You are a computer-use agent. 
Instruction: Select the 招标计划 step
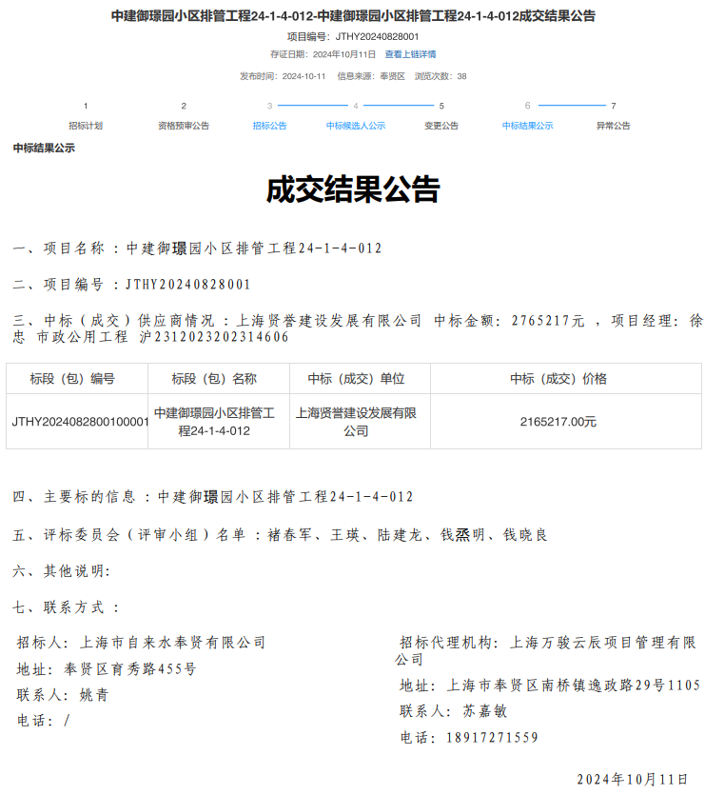(86, 126)
